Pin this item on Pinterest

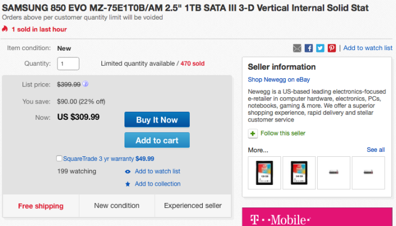click(x=332, y=48)
